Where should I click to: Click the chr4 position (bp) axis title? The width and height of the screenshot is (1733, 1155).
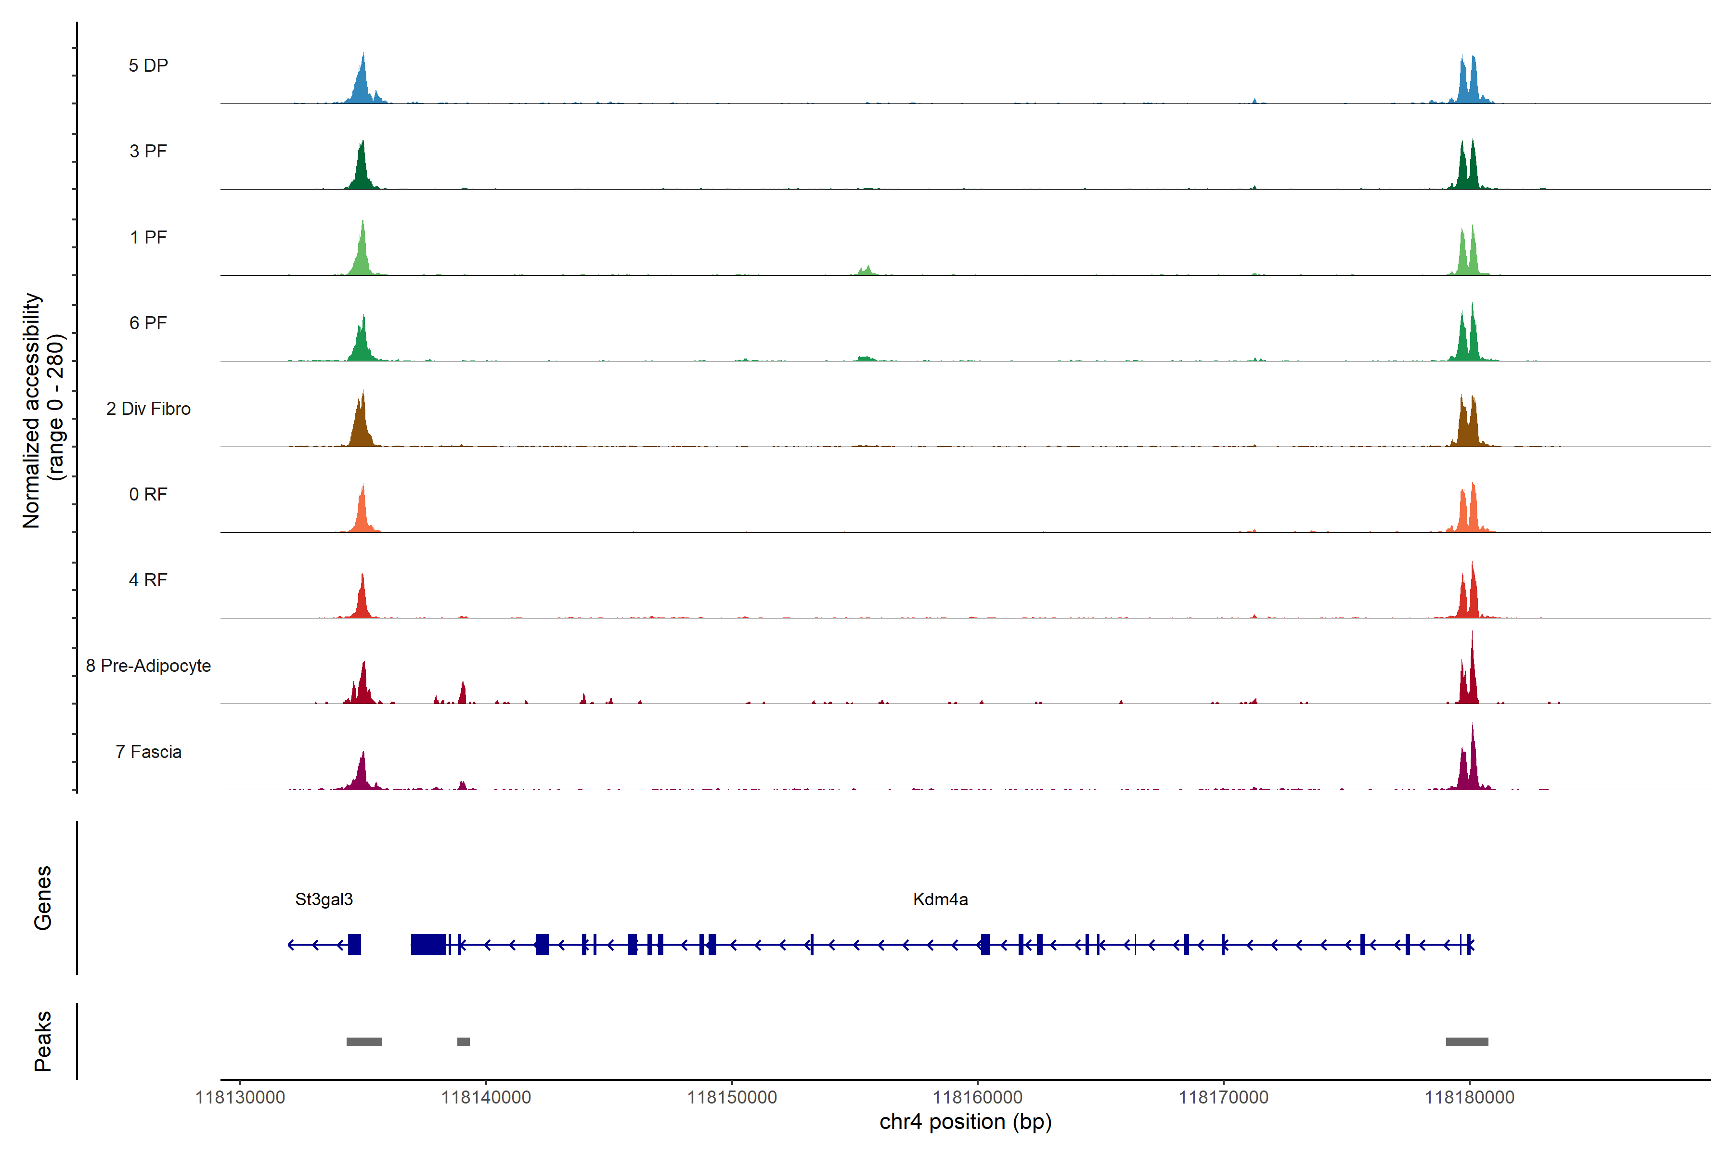[x=965, y=1122]
